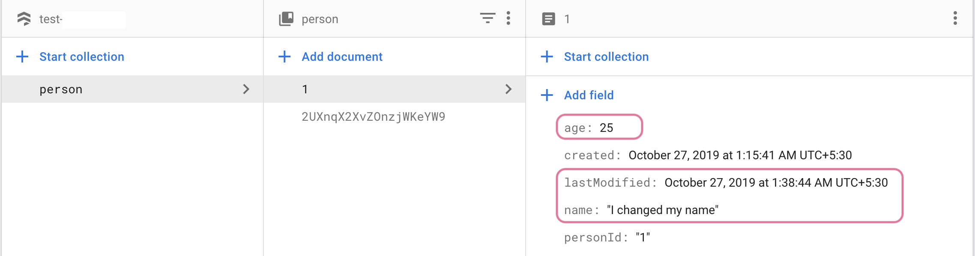The image size is (975, 256).
Task: Click the plus icon beside Add field
Action: coord(547,95)
